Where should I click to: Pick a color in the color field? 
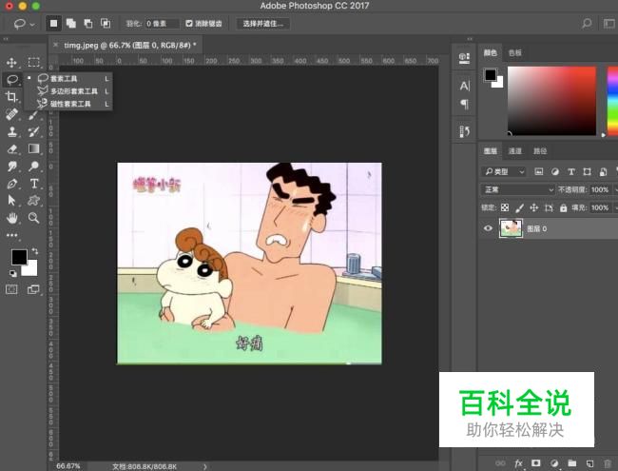pyautogui.click(x=551, y=101)
